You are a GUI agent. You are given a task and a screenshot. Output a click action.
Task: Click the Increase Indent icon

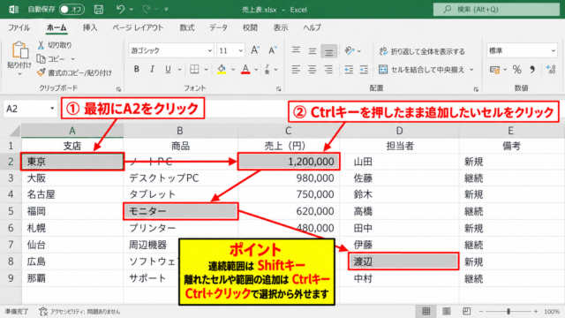pyautogui.click(x=364, y=69)
